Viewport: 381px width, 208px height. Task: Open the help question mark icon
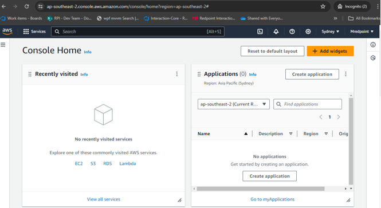[x=292, y=32]
